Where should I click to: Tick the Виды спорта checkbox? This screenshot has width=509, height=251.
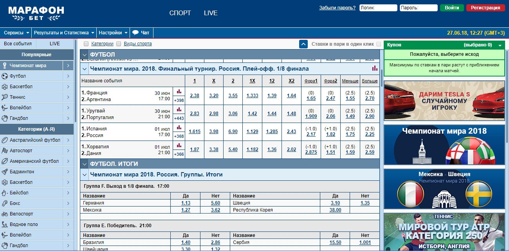(119, 44)
